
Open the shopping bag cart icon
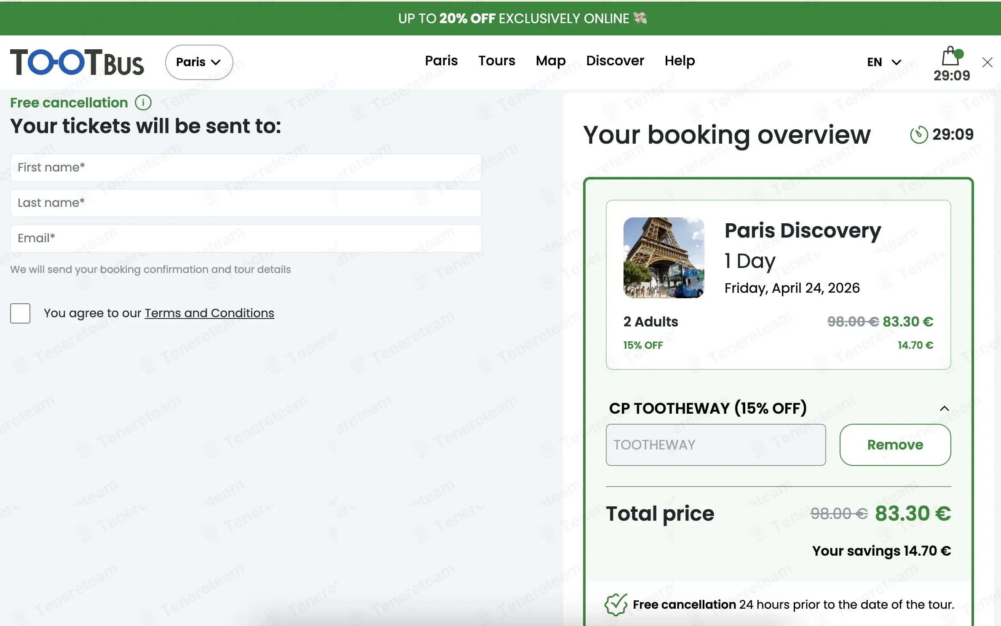point(952,56)
